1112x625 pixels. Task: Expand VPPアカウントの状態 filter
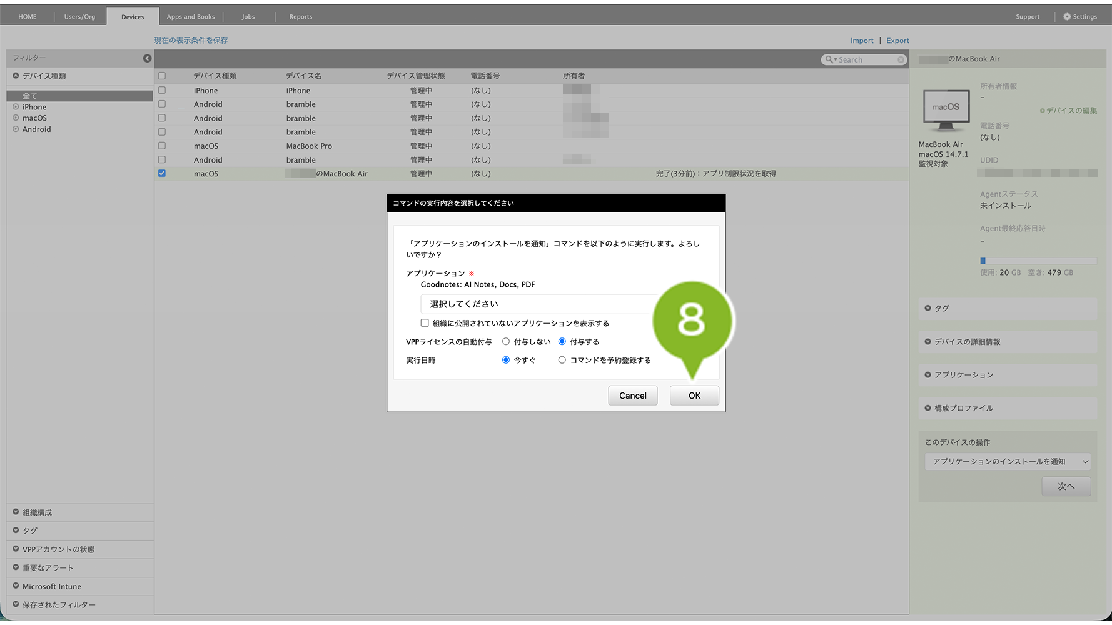pyautogui.click(x=80, y=549)
